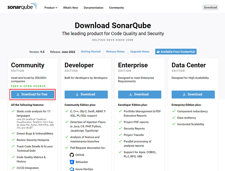The image size is (225, 171).
Task: Click the Azure DevOps text label
Action: pyautogui.click(x=84, y=169)
